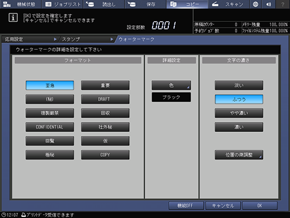Set text density to 濃い
Viewport: 290px width, 218px height.
point(239,127)
